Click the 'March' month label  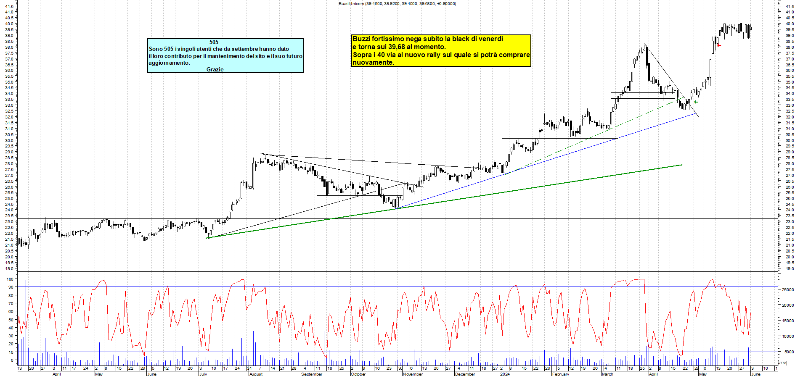coord(607,374)
